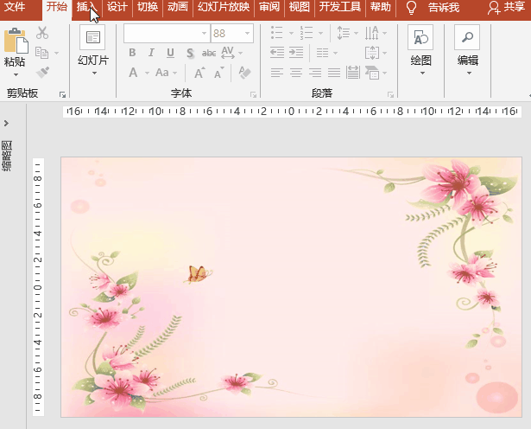Switch to the Review (审阅) tab
531x429 pixels.
(x=269, y=7)
